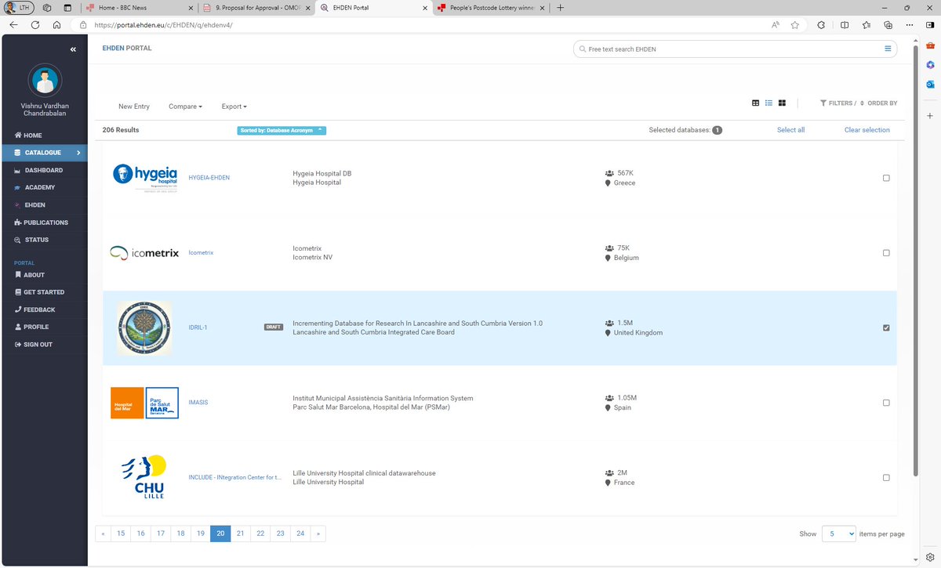The height and width of the screenshot is (568, 941).
Task: Click the EHDEN PORTAL header title
Action: coord(127,49)
